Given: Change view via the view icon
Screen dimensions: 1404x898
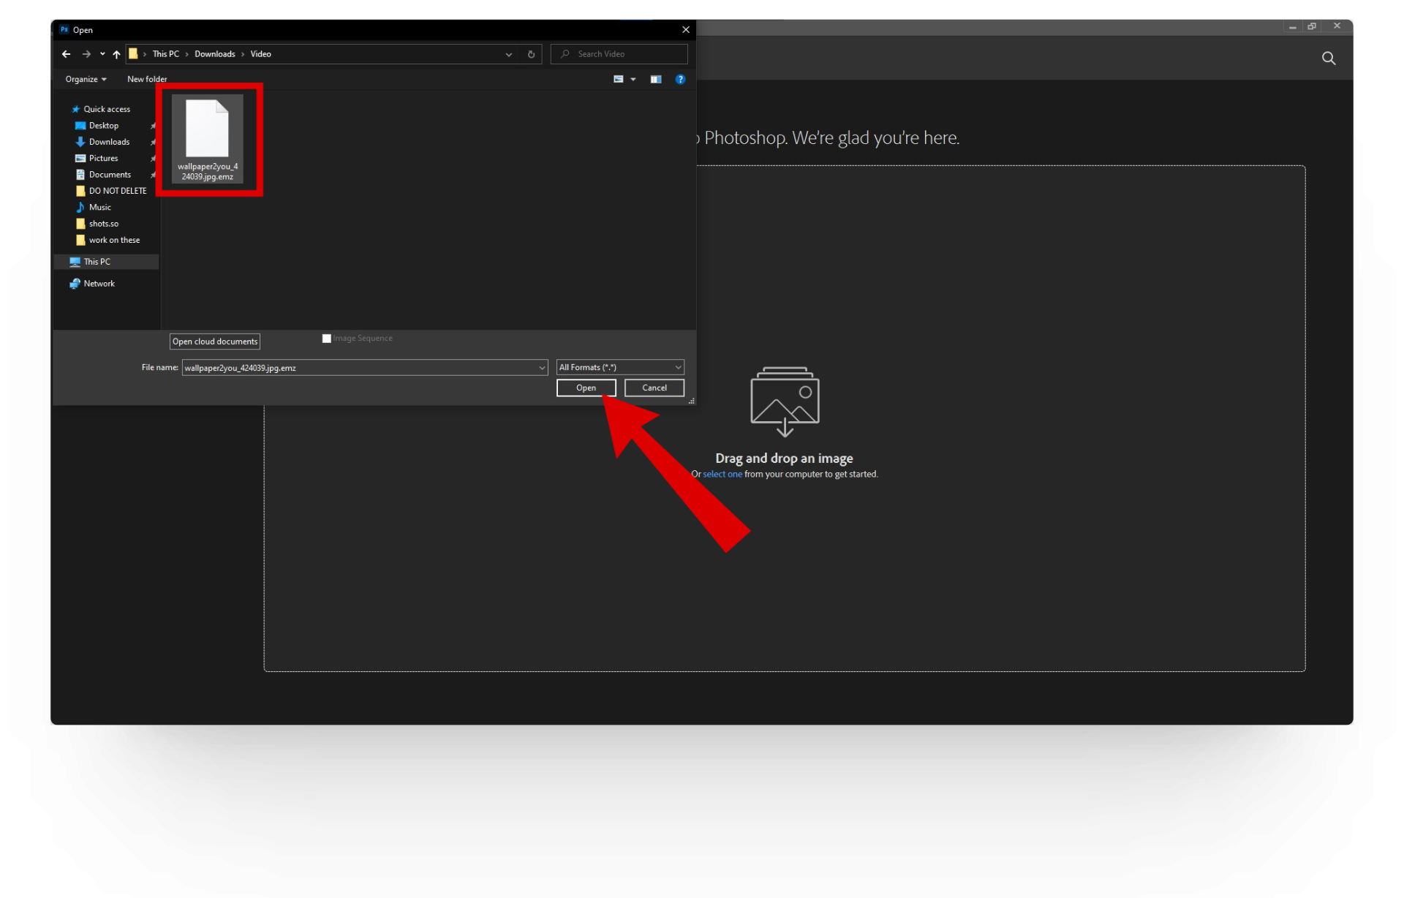Looking at the screenshot, I should pyautogui.click(x=619, y=79).
